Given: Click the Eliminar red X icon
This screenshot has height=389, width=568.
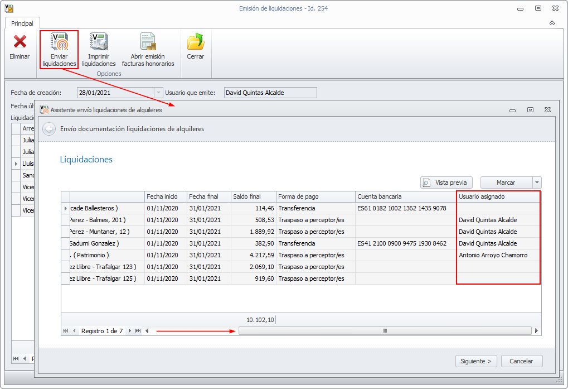Looking at the screenshot, I should click(x=20, y=42).
